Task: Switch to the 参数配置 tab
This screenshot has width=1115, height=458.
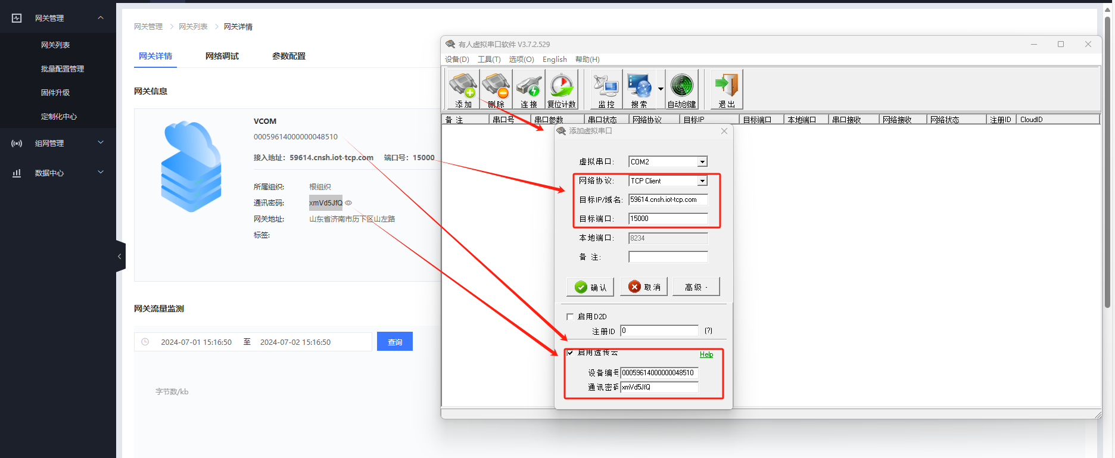Action: tap(289, 56)
